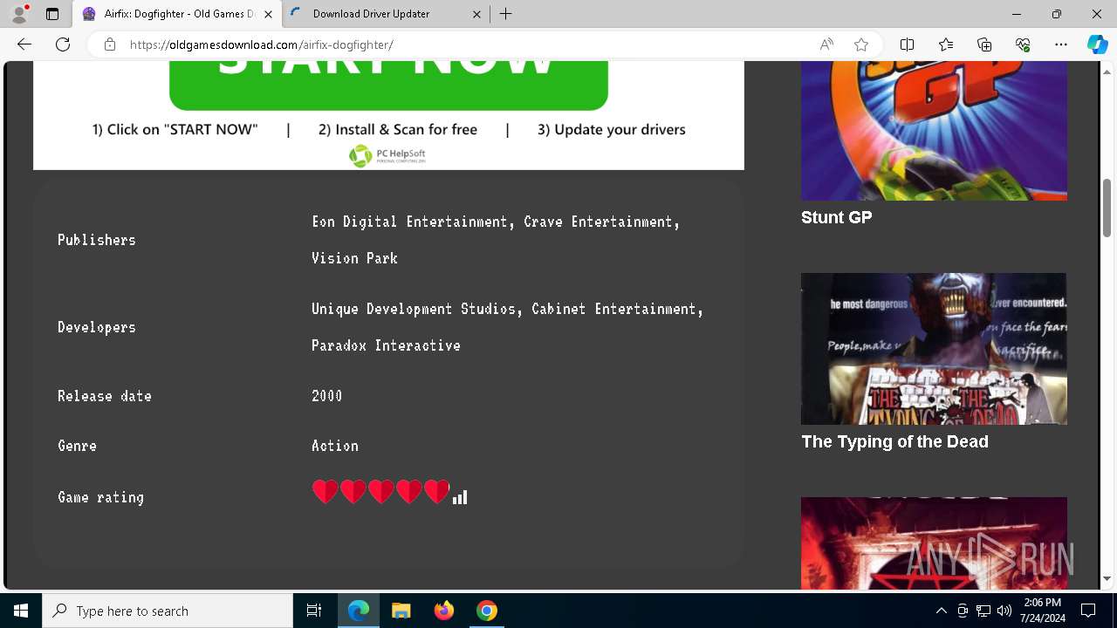1117x628 pixels.
Task: Click the Genre value Action
Action: [x=334, y=446]
